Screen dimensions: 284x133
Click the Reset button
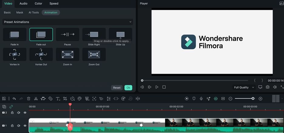[117, 88]
